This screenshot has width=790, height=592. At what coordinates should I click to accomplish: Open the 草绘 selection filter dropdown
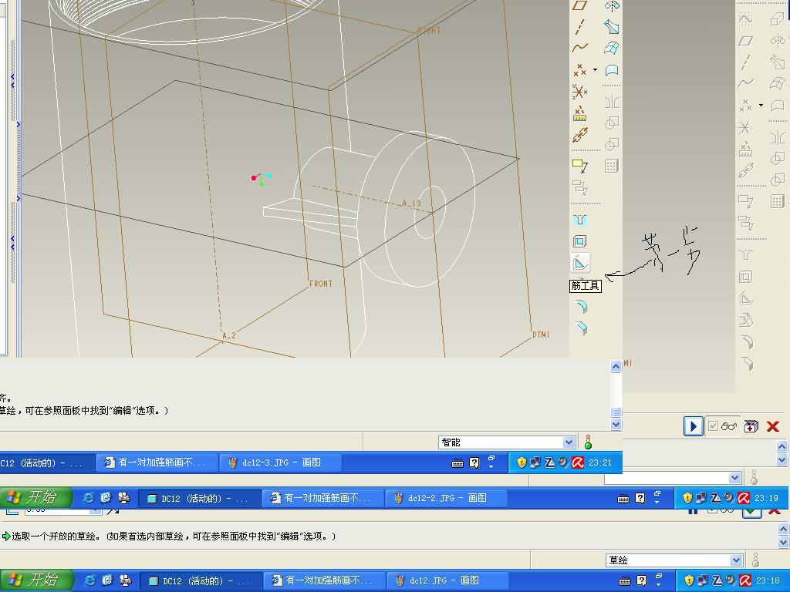[674, 560]
